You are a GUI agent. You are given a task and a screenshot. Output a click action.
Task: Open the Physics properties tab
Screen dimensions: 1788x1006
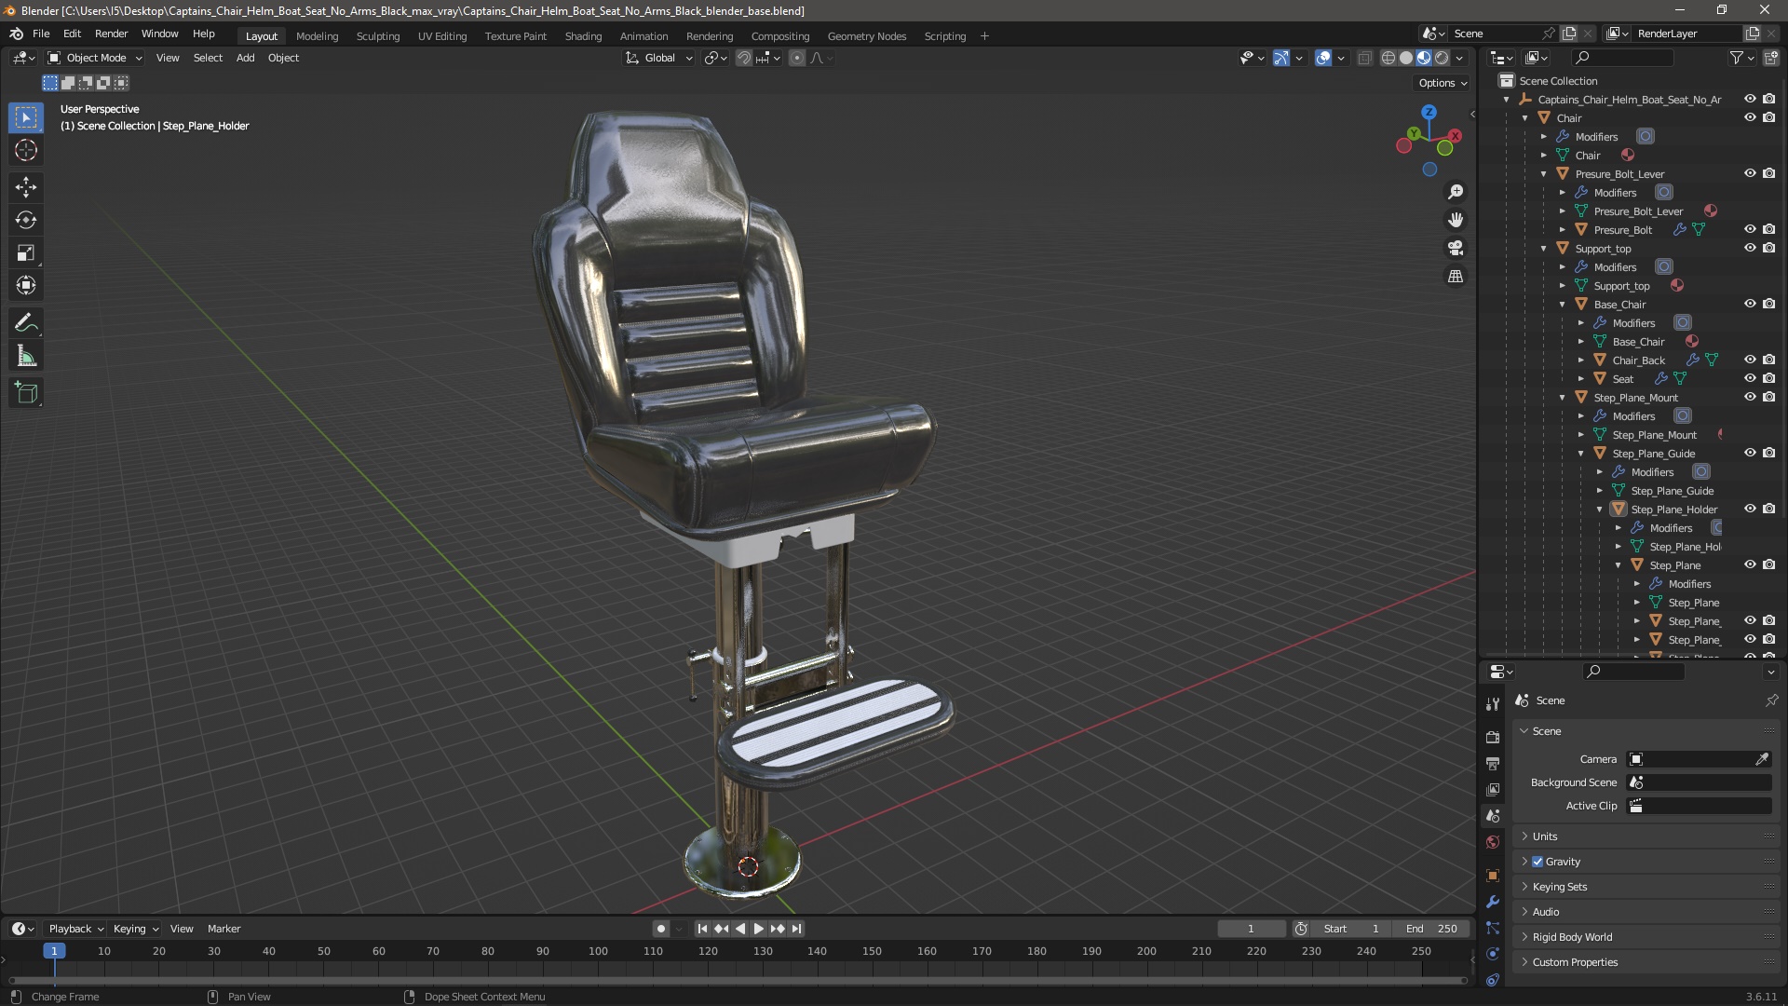coord(1493,954)
